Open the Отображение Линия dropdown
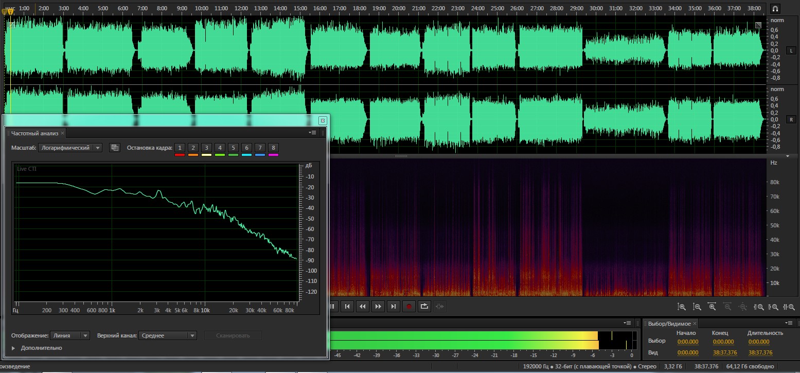This screenshot has width=800, height=373. coord(70,335)
